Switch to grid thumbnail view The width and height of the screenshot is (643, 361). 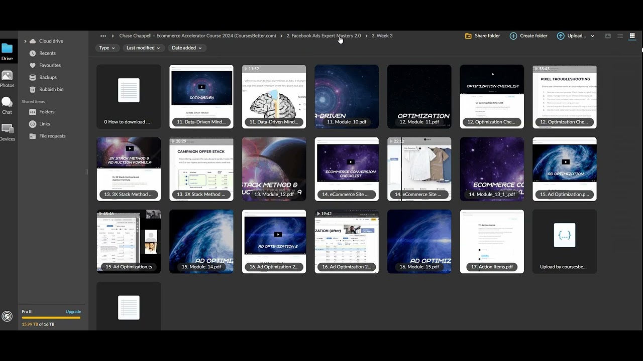[632, 36]
